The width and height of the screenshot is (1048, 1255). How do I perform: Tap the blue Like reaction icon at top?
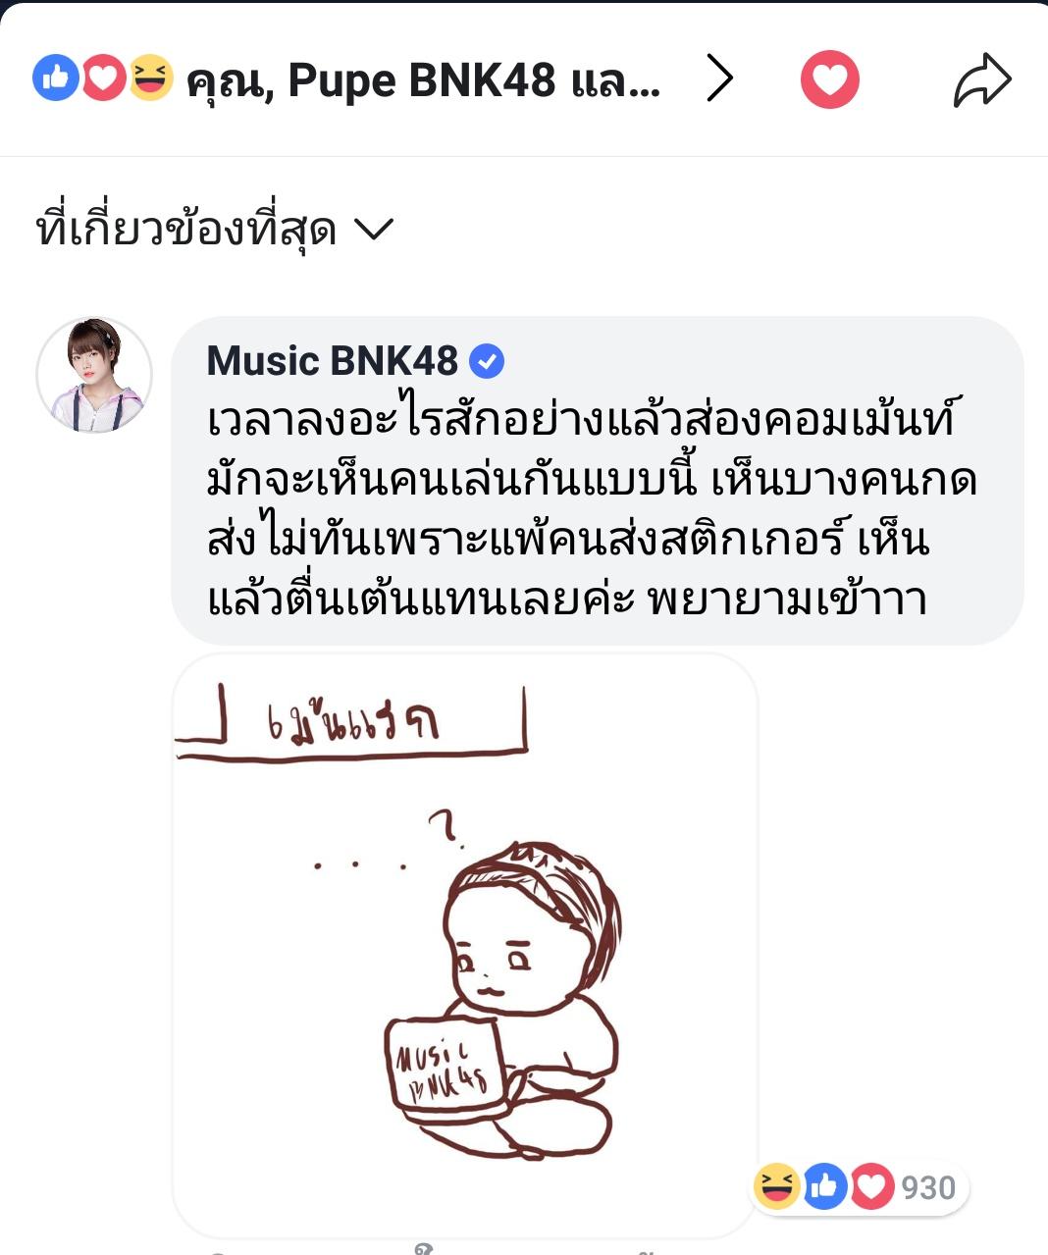[56, 78]
